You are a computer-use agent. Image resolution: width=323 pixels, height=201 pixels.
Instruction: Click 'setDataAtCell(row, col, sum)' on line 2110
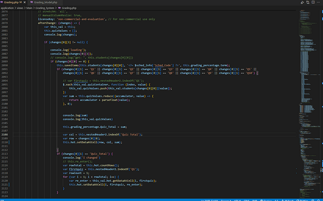point(99,142)
